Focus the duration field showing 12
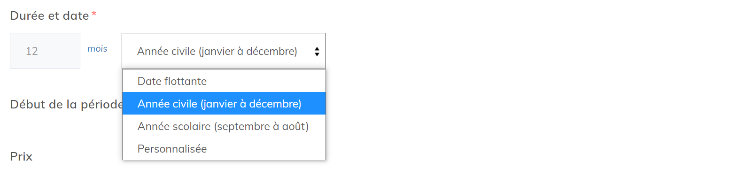Screen dimensions: 729x169 (x=45, y=51)
